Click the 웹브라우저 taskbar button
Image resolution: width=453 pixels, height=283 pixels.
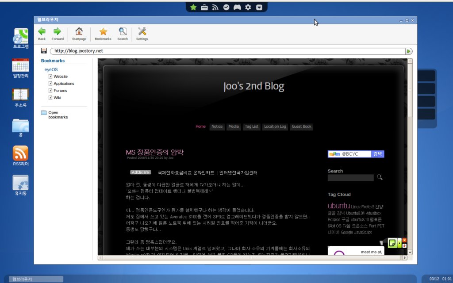click(36, 279)
